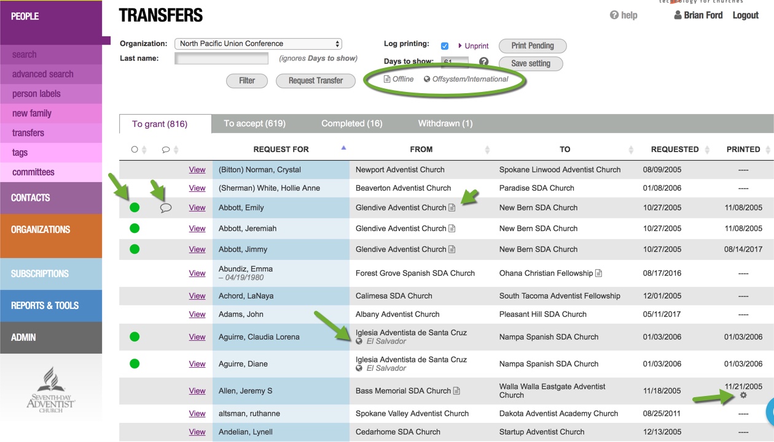774x442 pixels.
Task: Open the View link for Achord, LaNaya
Action: [x=197, y=295]
